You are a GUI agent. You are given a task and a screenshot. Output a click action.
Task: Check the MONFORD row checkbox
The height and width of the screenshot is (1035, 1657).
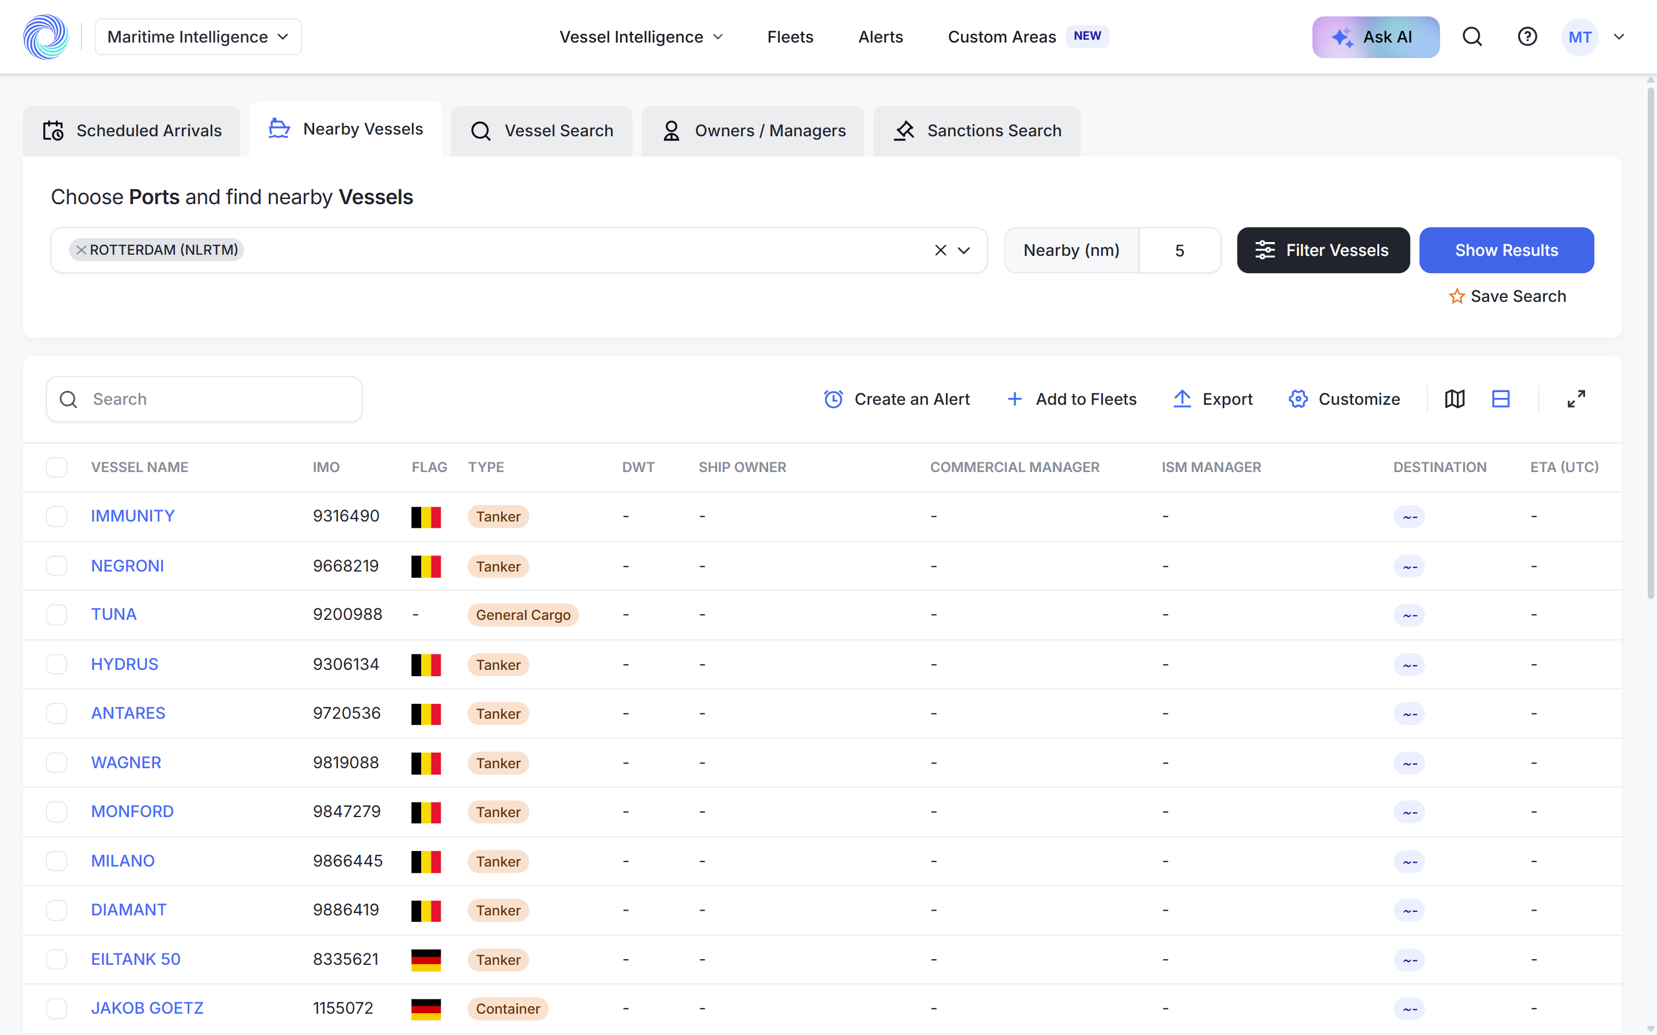click(x=57, y=812)
